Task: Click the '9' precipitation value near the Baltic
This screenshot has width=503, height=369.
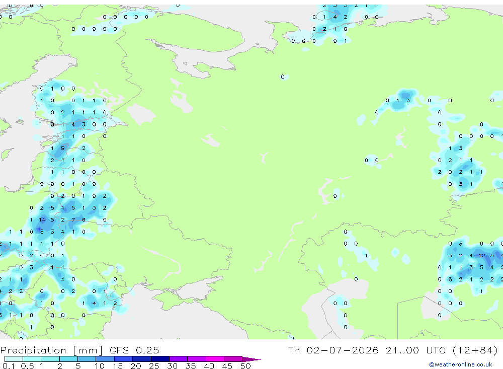Action: point(62,148)
